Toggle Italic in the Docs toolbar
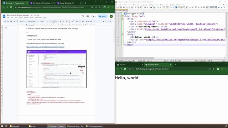This screenshot has width=228, height=128. point(63,21)
